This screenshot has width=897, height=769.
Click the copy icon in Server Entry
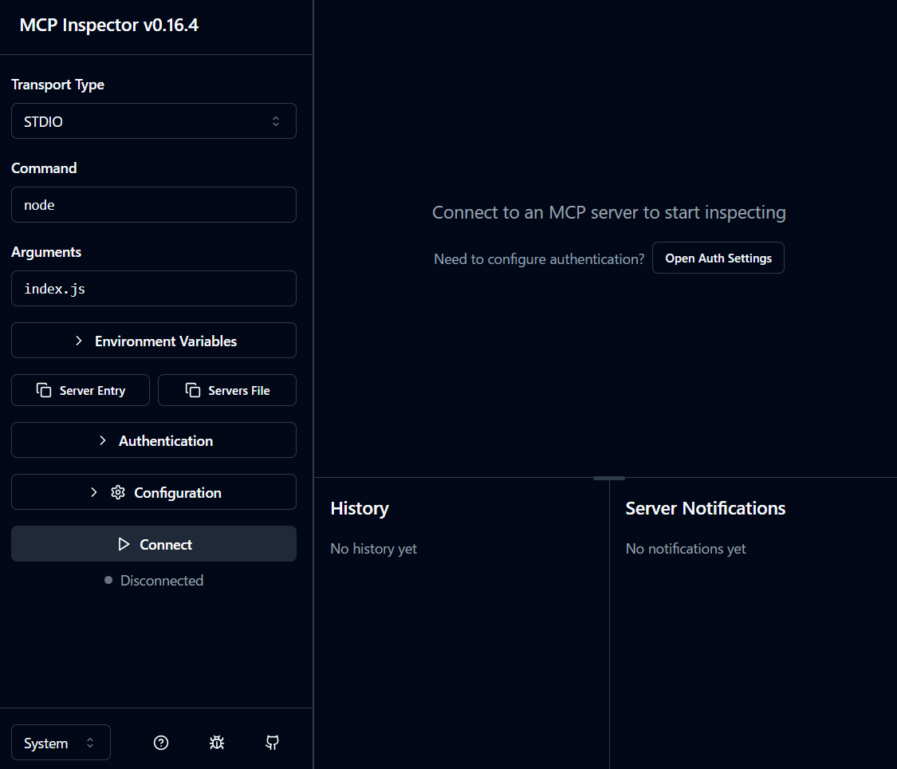click(x=44, y=390)
